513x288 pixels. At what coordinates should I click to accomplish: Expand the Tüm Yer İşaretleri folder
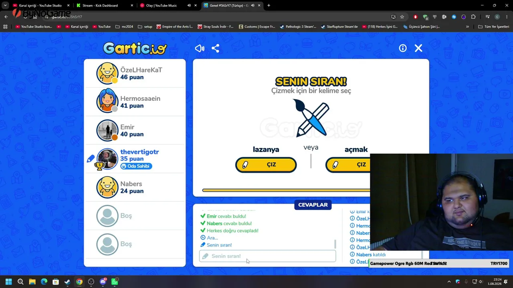493,27
